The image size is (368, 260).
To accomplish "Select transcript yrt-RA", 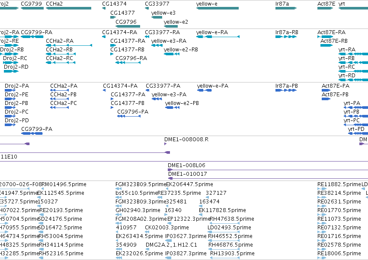I will tap(347, 50).
